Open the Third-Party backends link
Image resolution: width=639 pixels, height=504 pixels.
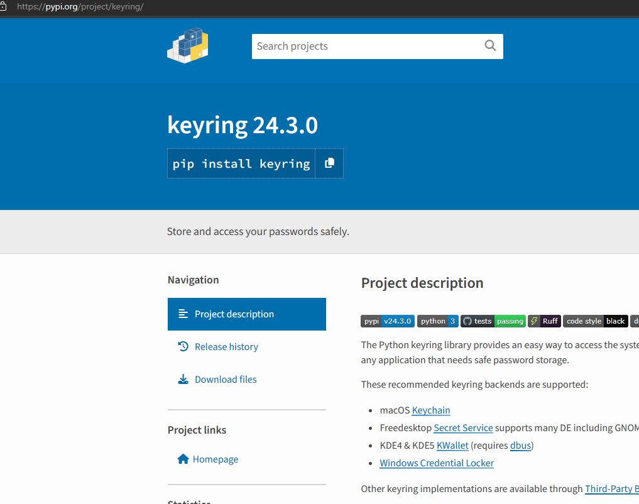coord(612,488)
